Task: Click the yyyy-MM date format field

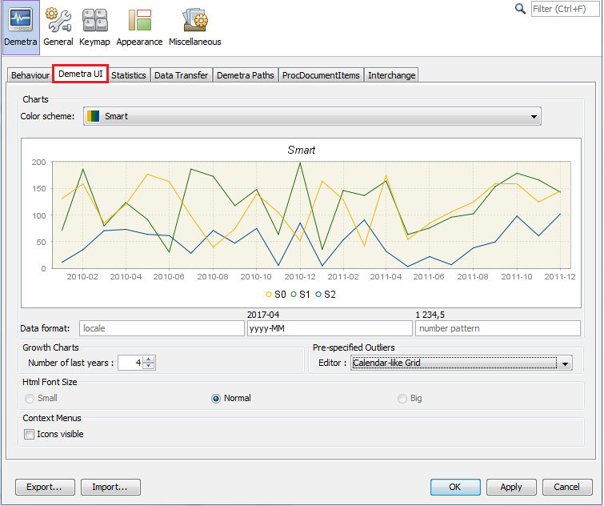Action: coord(329,328)
